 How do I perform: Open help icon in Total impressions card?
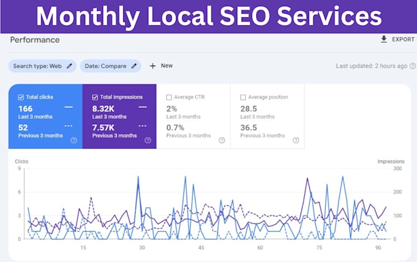click(148, 140)
